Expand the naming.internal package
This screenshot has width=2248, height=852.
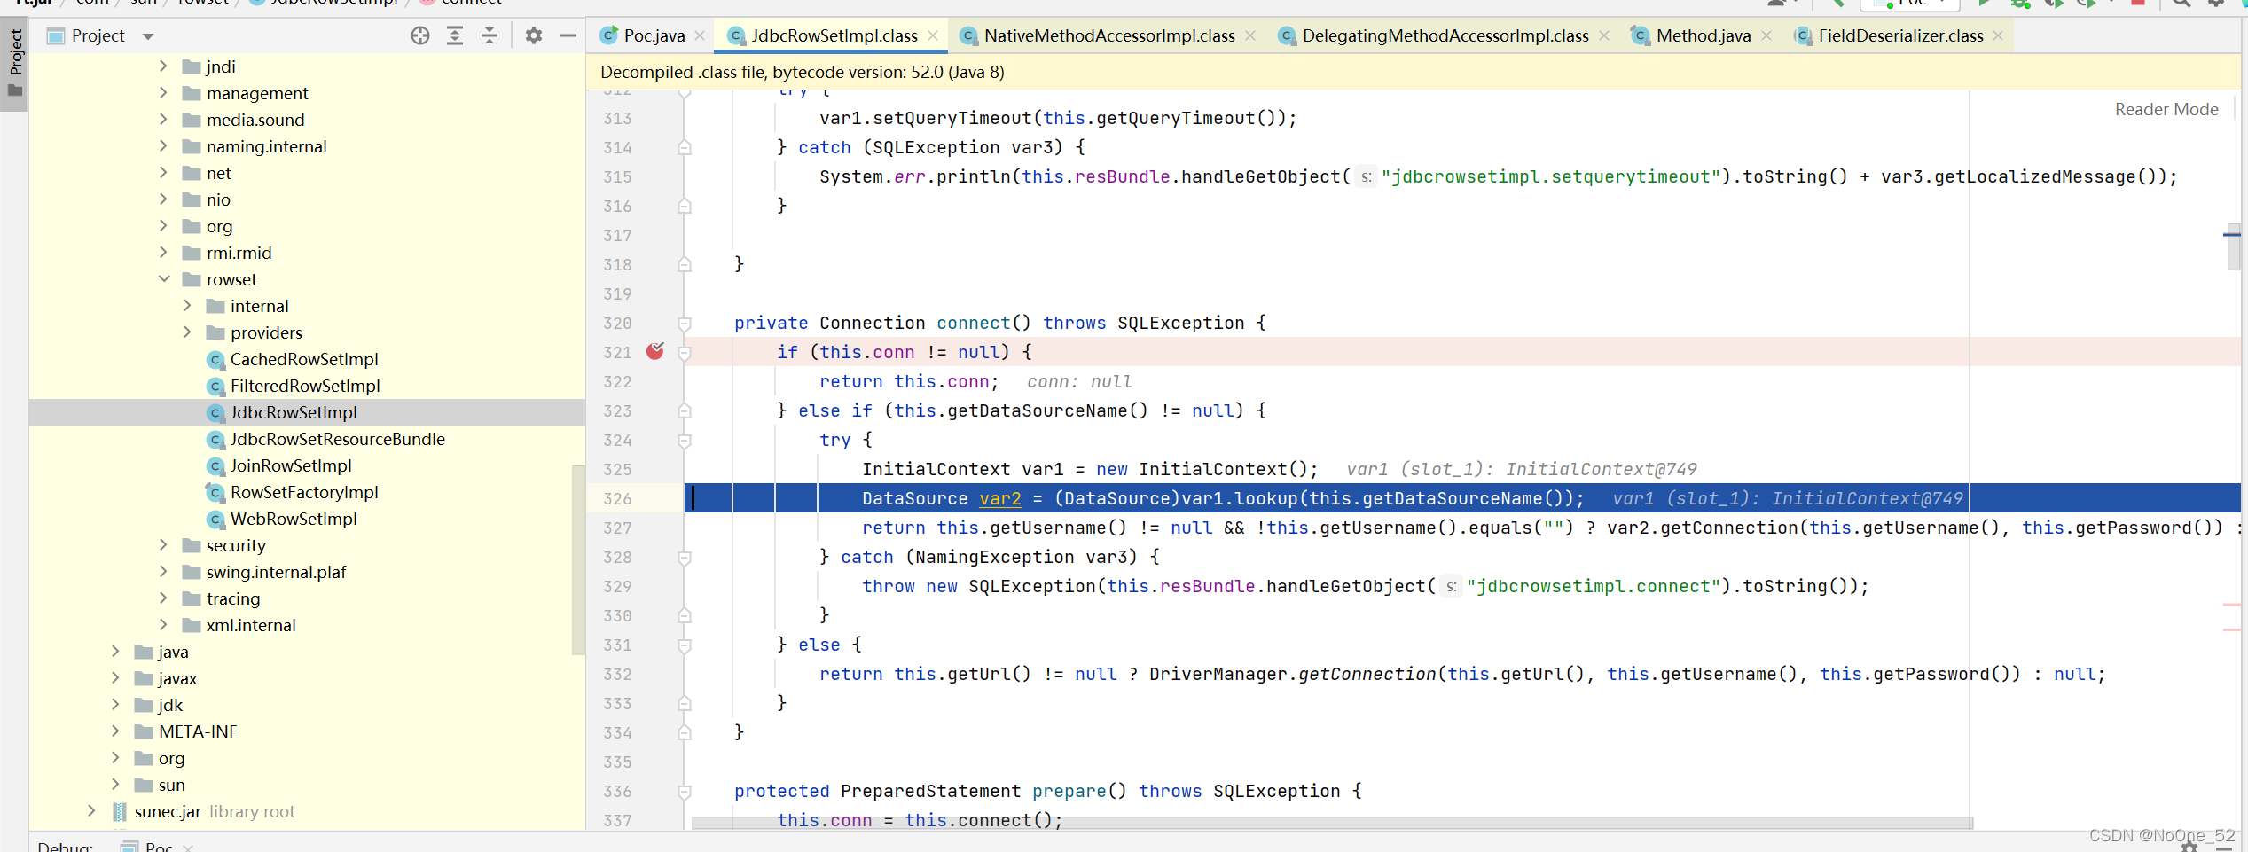[163, 145]
